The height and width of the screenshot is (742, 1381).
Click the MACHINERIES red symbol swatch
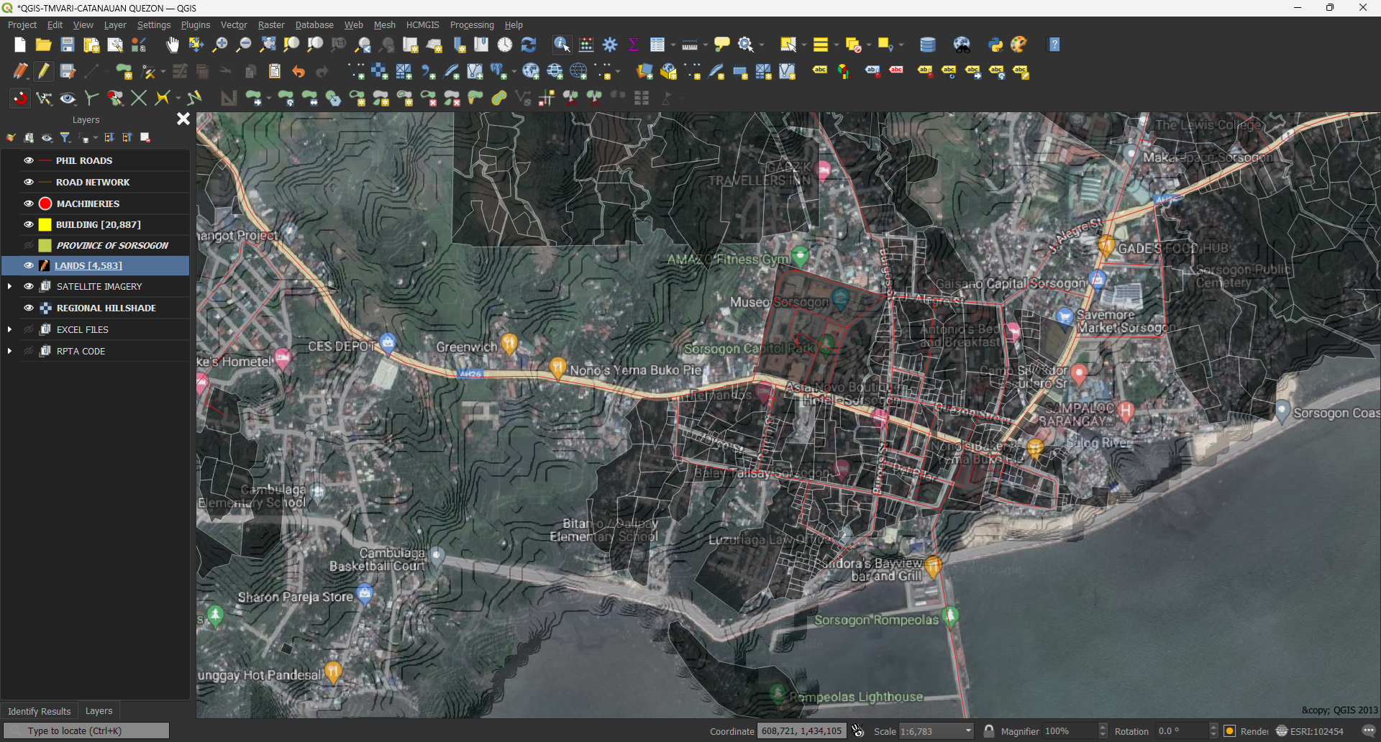click(45, 203)
